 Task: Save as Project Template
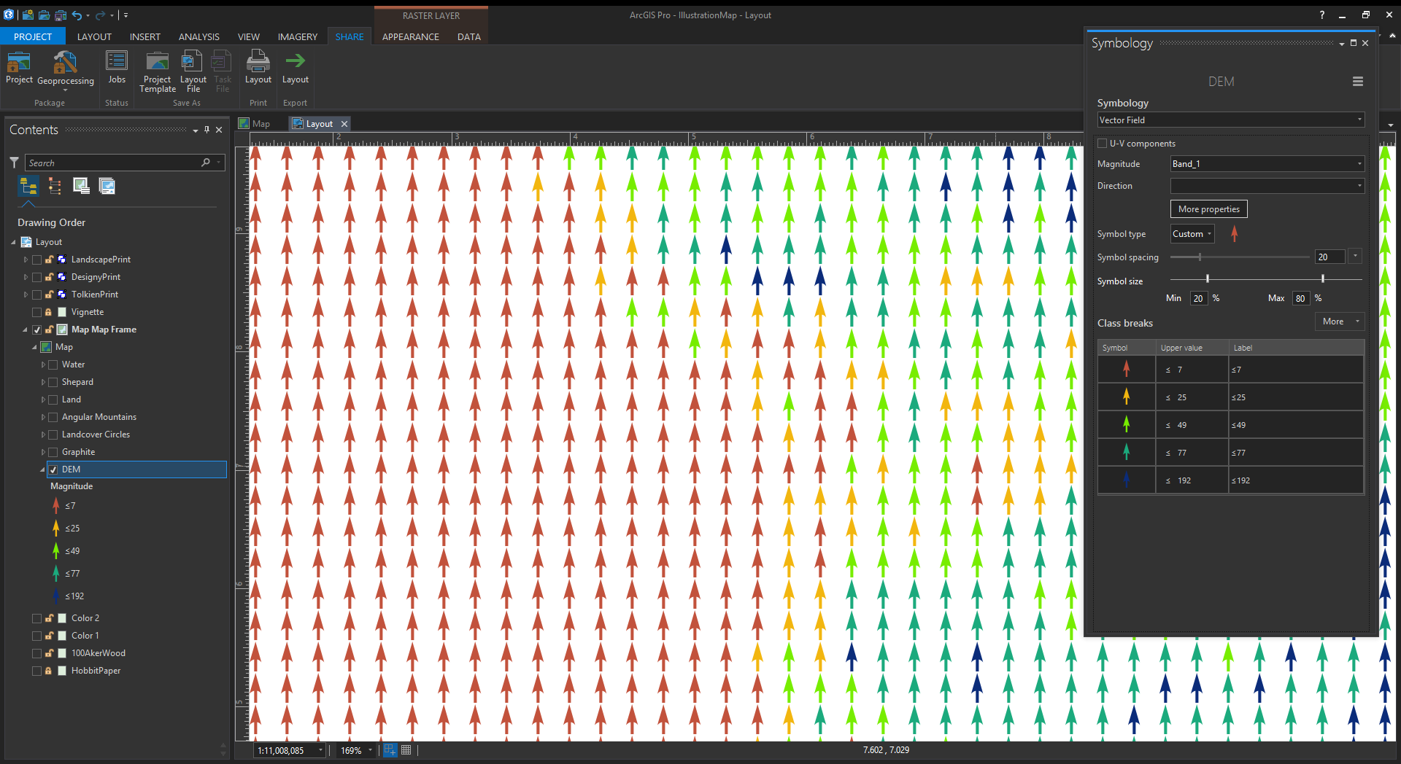(x=158, y=71)
